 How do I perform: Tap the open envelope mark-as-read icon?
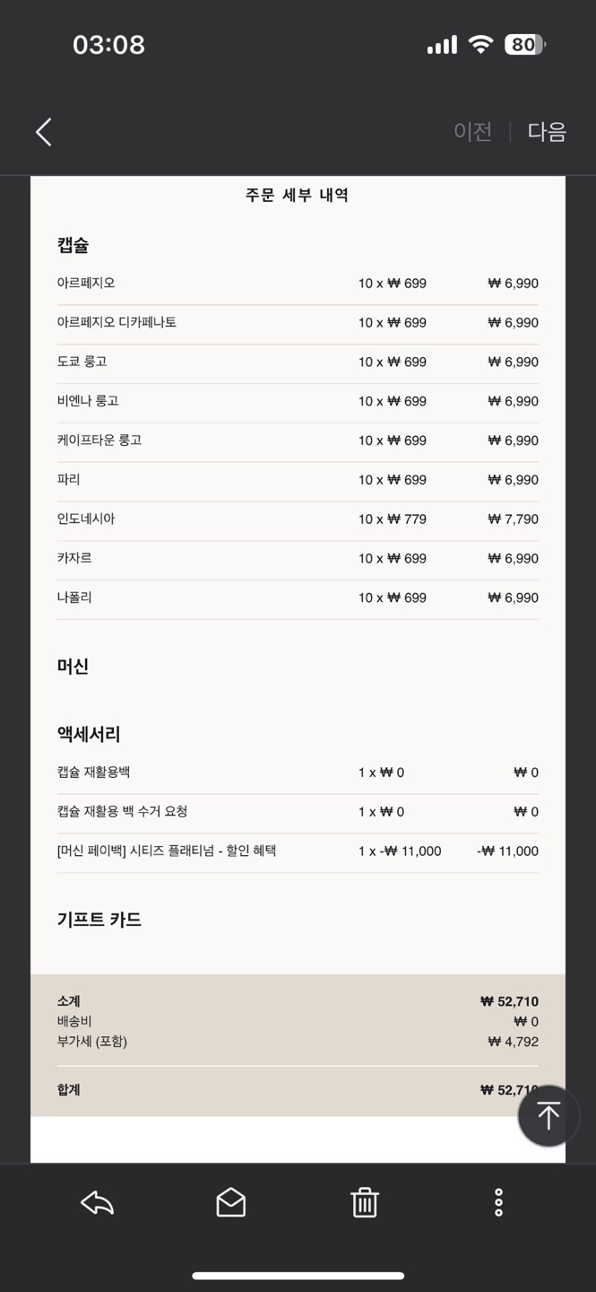pos(230,1202)
